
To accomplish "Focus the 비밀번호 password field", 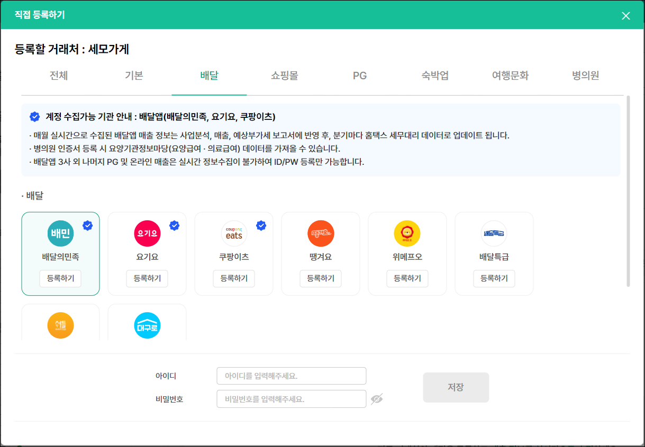I will (x=291, y=399).
